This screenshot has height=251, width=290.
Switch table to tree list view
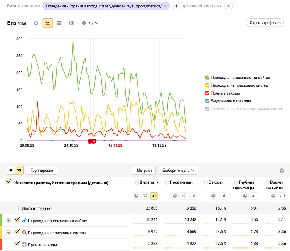[19, 170]
